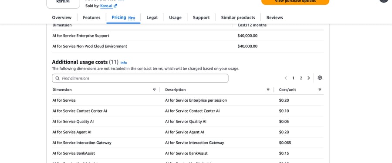
Task: Go to the Usage tab
Action: (x=175, y=17)
